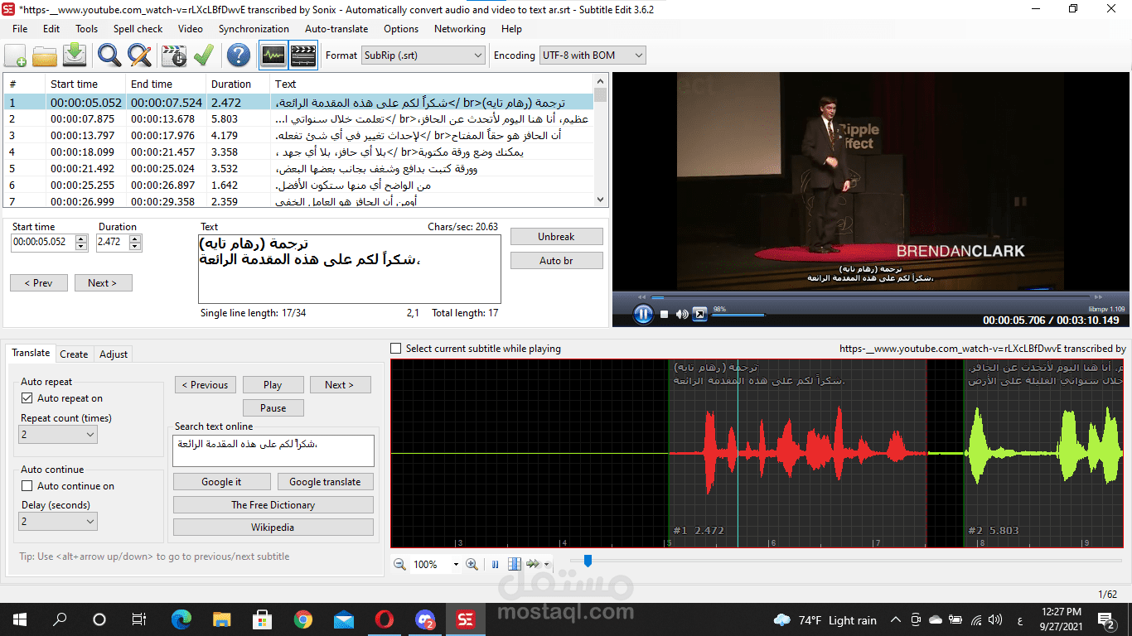Create a new subtitle file

[15, 55]
